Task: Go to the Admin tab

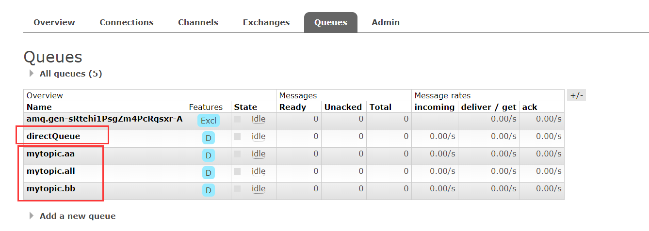Action: coord(386,22)
